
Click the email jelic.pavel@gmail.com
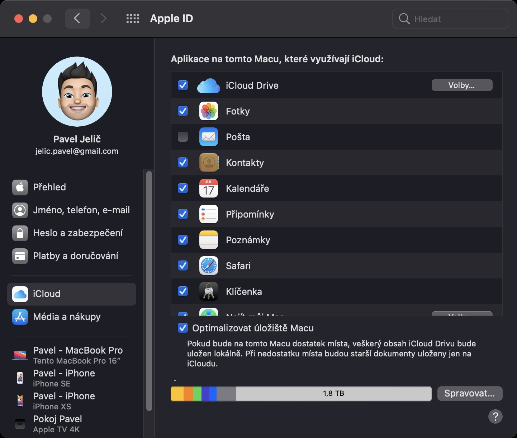[x=77, y=151]
